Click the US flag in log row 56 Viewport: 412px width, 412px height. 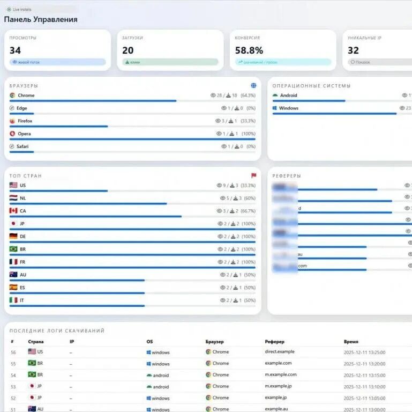point(32,351)
